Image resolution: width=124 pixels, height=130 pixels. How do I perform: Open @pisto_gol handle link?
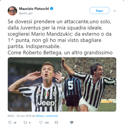pos(26,13)
